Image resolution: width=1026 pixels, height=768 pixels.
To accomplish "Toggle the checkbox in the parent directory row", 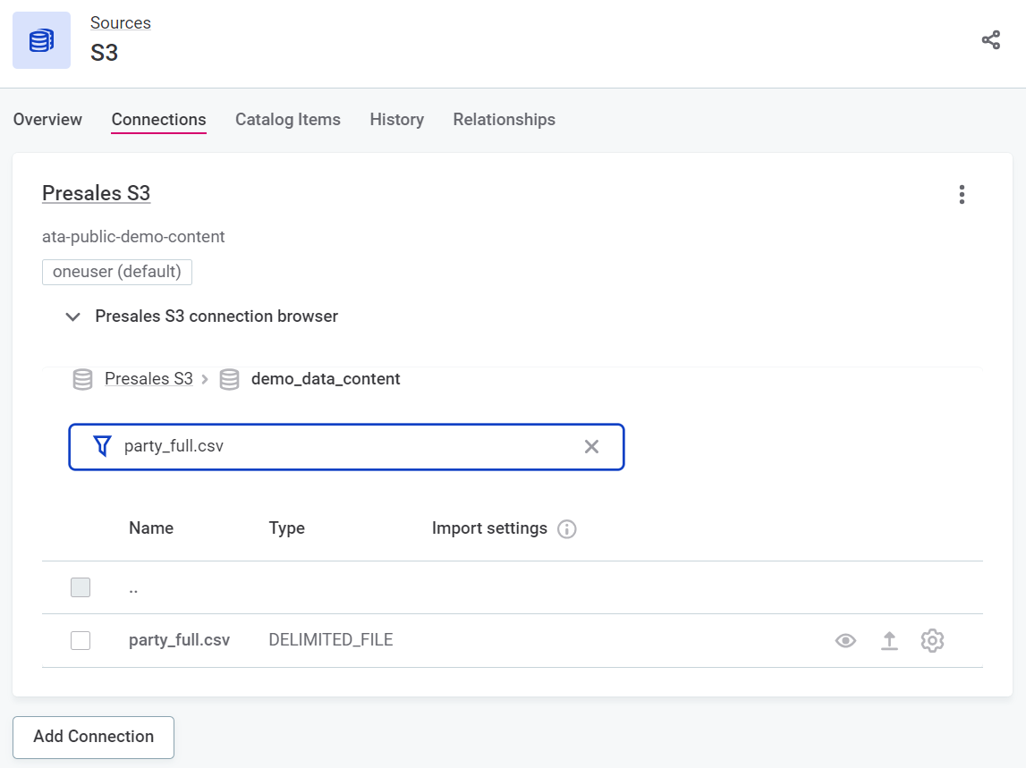I will pyautogui.click(x=81, y=587).
